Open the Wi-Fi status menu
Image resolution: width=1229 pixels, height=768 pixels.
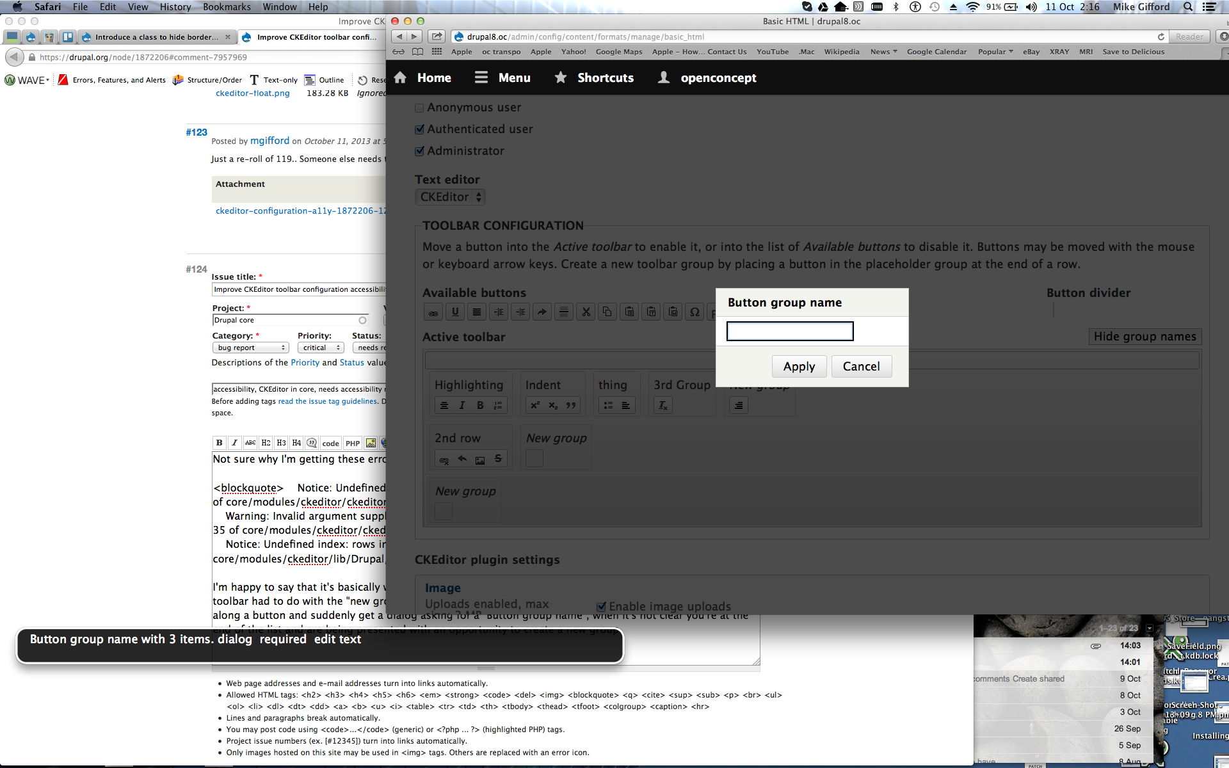pyautogui.click(x=972, y=7)
